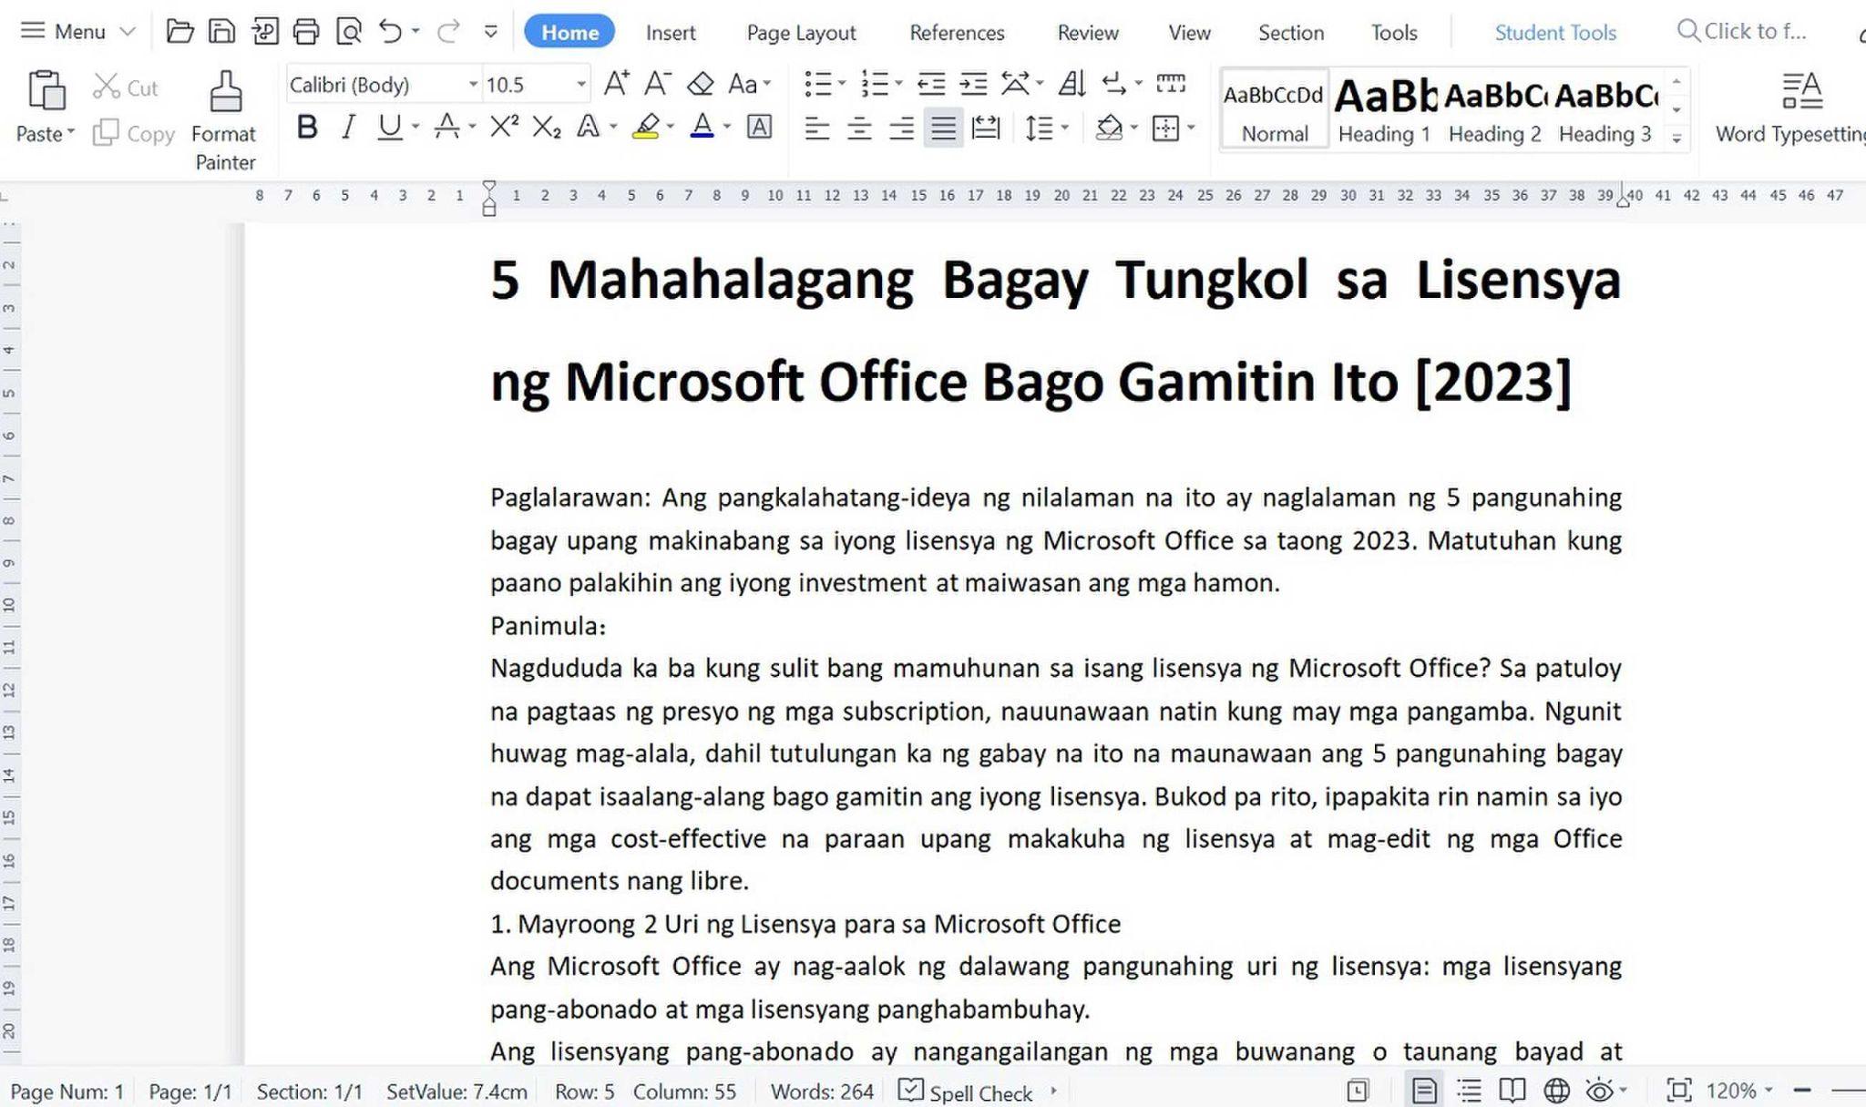
Task: Expand the font size dropdown
Action: (x=580, y=85)
